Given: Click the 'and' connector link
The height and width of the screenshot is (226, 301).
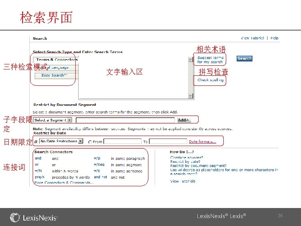Looking at the screenshot, I should (38, 158).
